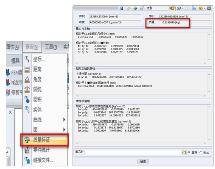Click the orange sphere rendering icon

[201, 8]
